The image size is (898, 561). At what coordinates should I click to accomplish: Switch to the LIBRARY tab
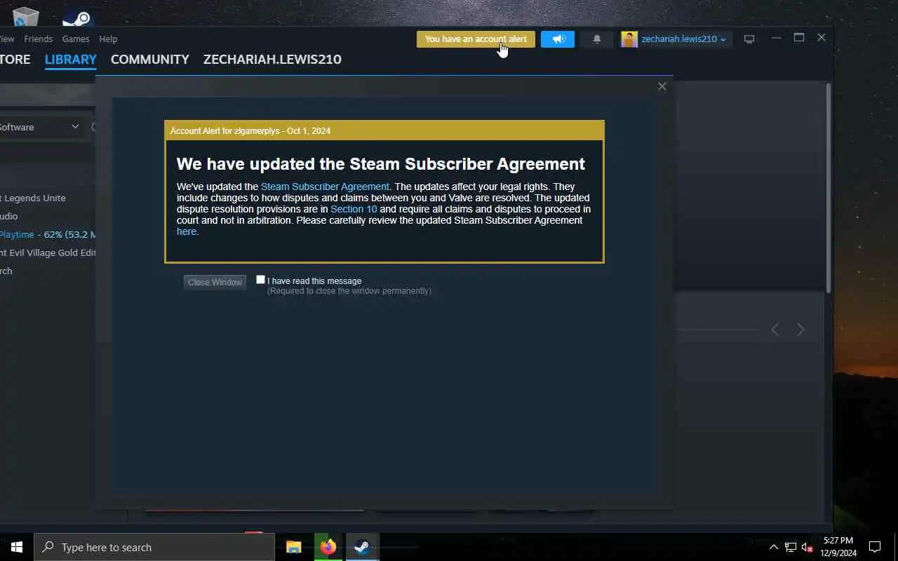coord(70,60)
